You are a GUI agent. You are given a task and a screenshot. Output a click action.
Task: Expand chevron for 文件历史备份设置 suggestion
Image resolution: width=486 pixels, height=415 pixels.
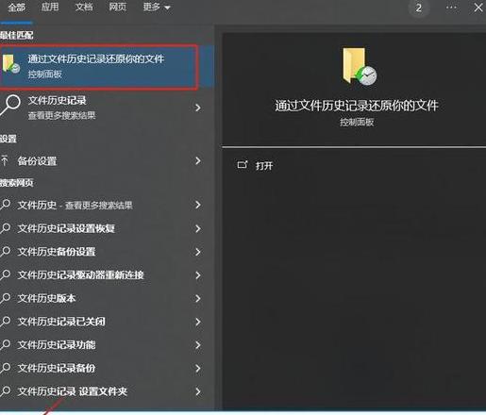point(198,252)
